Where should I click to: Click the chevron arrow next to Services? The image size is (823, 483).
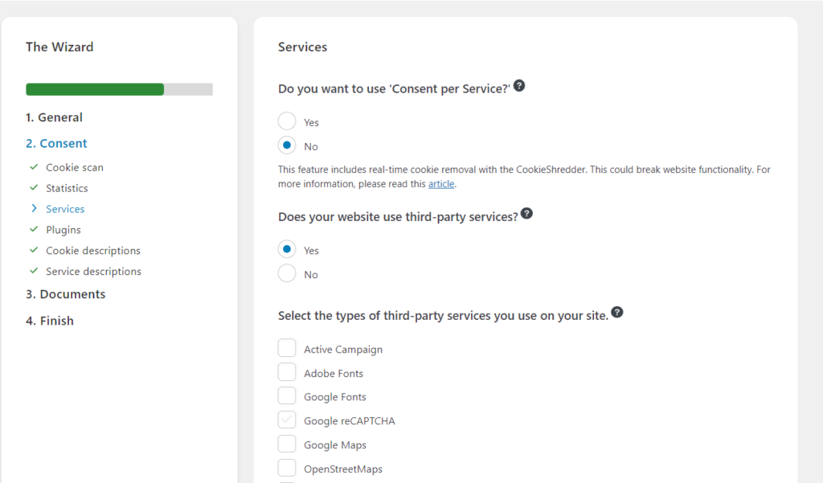[34, 209]
